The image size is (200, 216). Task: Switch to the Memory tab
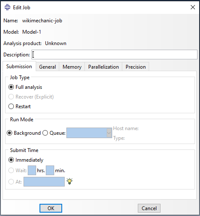72,67
